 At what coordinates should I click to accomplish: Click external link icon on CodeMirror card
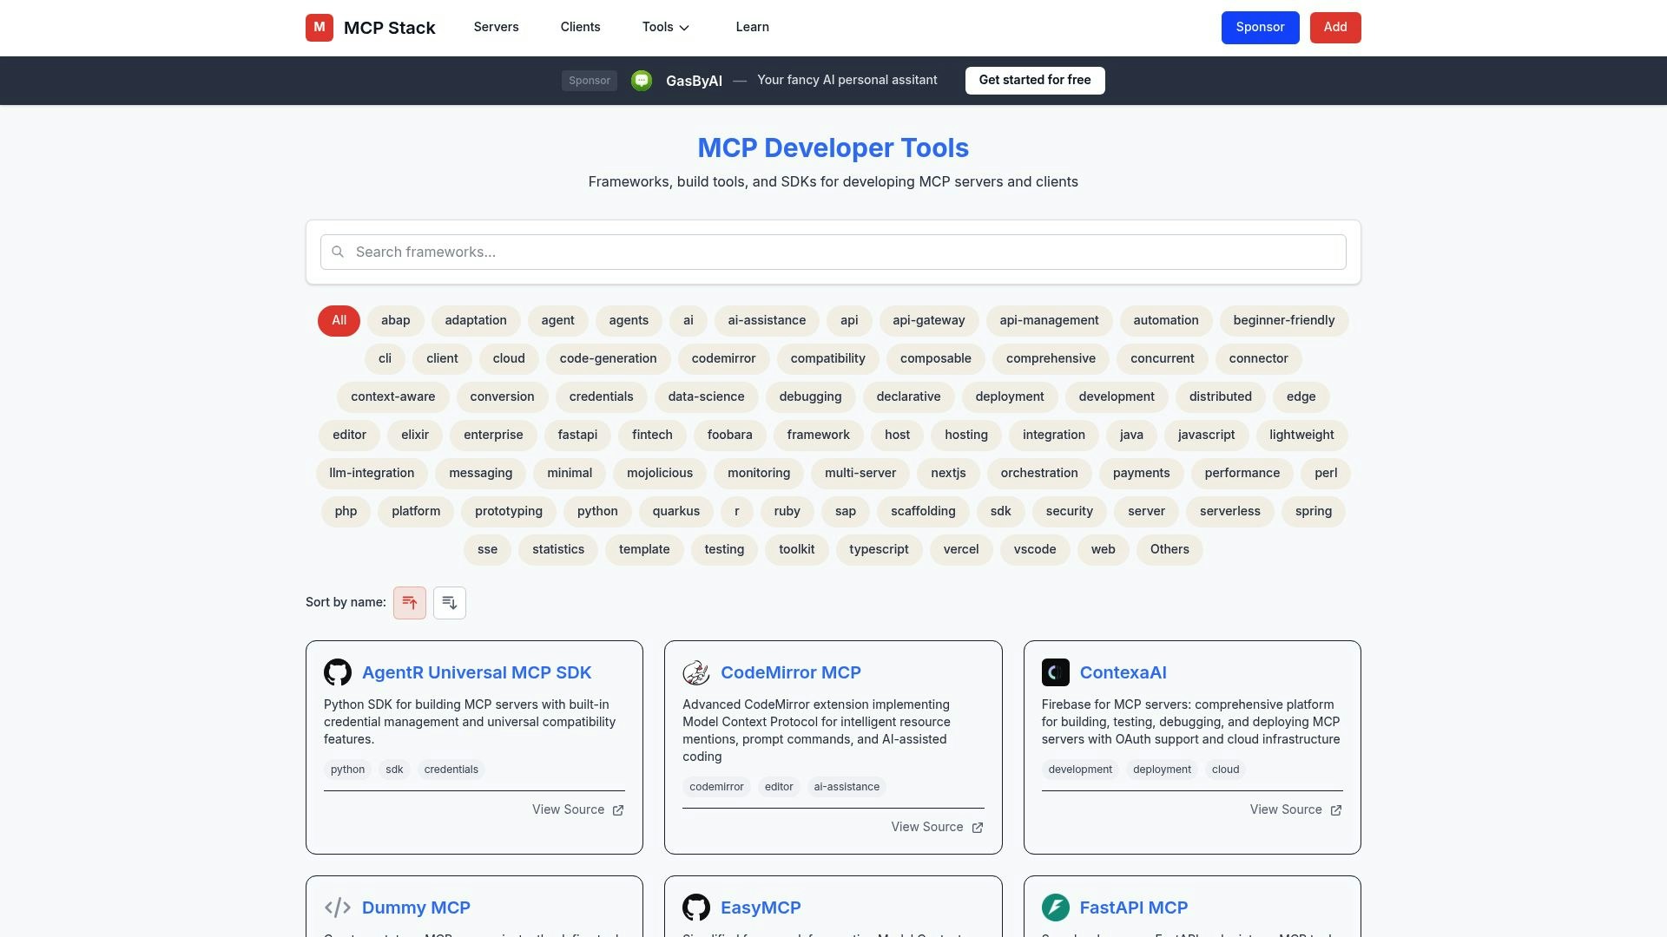(978, 828)
